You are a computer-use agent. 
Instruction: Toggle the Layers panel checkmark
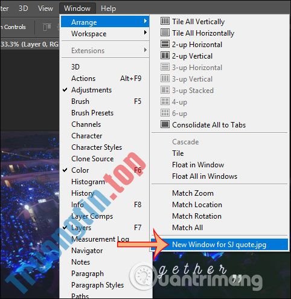(65, 228)
